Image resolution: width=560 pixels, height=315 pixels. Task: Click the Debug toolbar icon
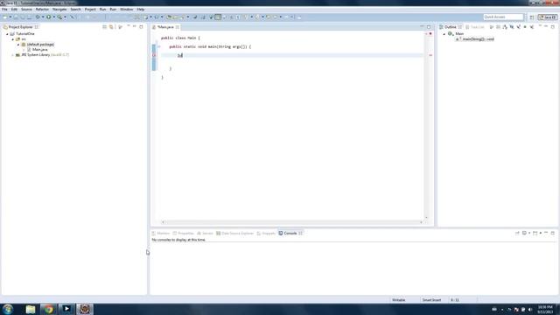(38, 17)
